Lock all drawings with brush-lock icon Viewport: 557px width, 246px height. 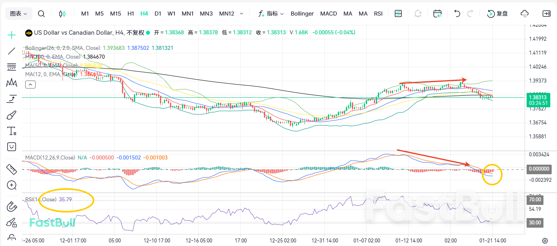point(11,222)
